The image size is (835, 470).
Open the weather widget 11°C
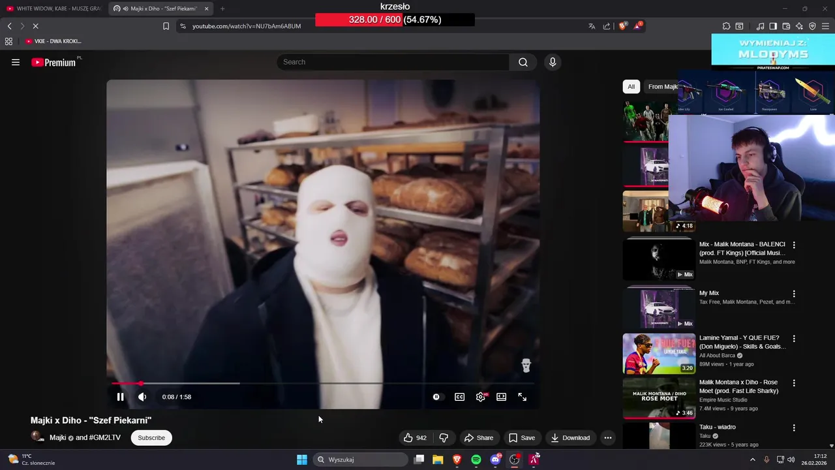click(x=31, y=460)
